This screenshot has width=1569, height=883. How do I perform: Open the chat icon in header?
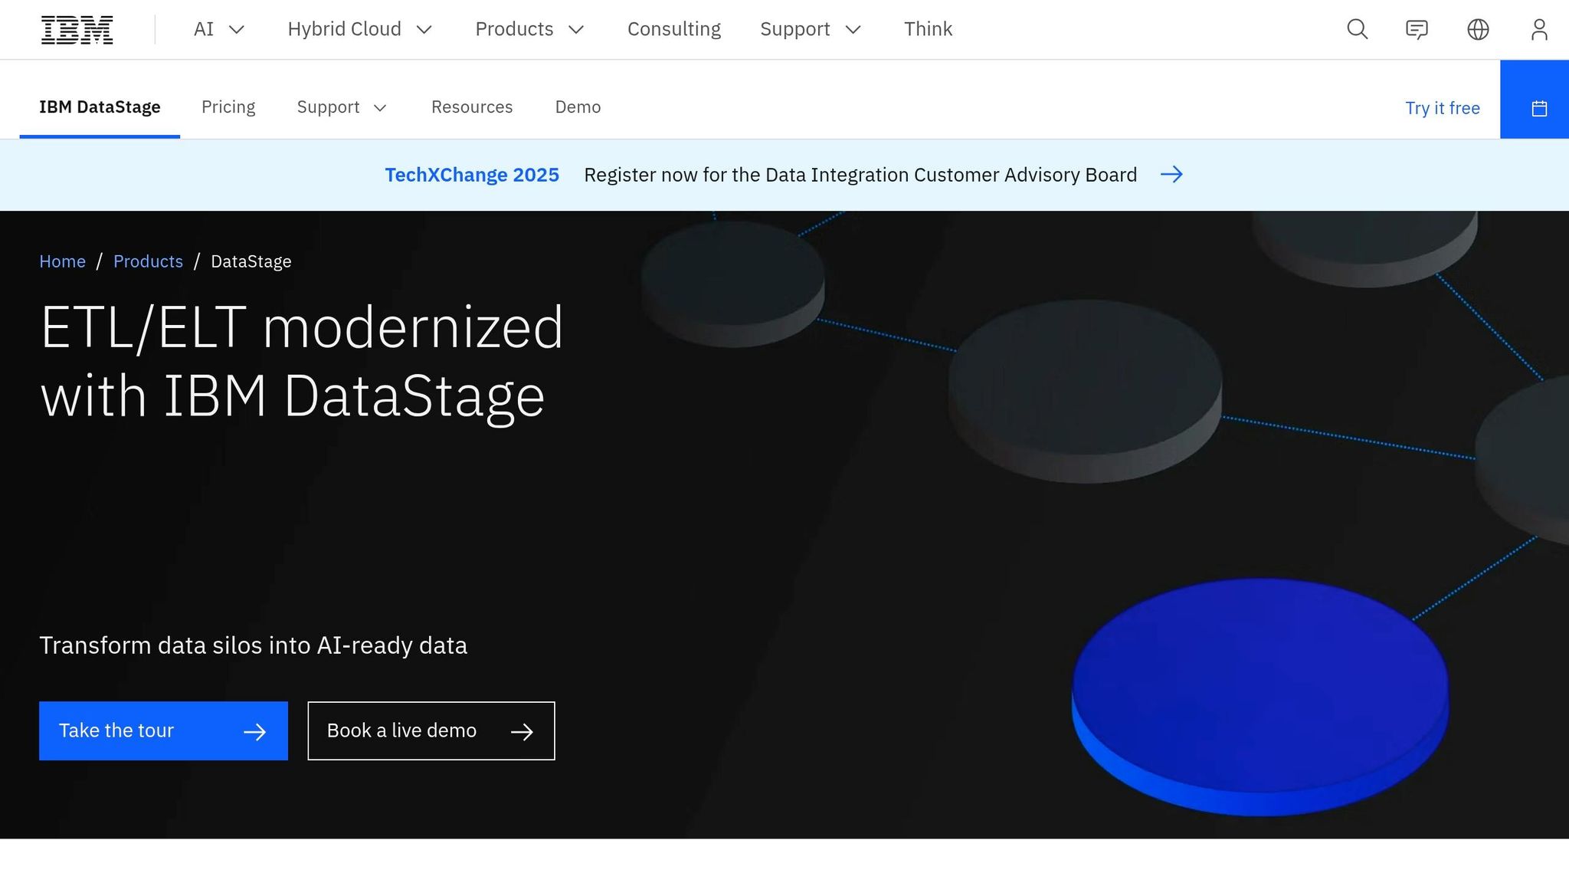(1417, 29)
